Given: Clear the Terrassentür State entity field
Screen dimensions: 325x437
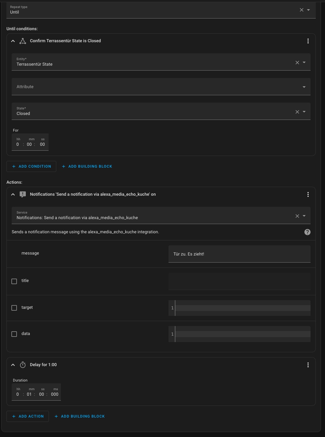Looking at the screenshot, I should click(x=297, y=63).
